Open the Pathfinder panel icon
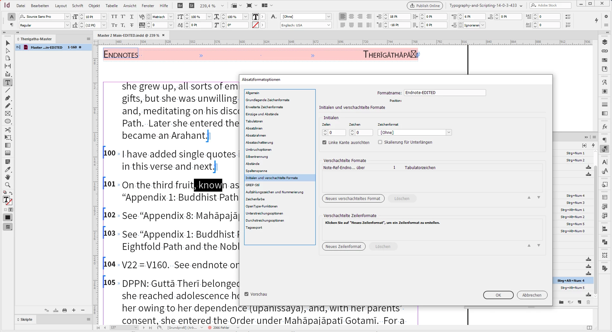This screenshot has width=612, height=332. coord(605,242)
